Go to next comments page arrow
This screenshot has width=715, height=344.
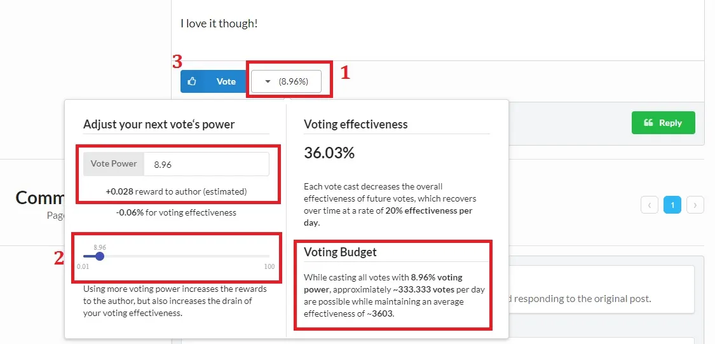(695, 205)
